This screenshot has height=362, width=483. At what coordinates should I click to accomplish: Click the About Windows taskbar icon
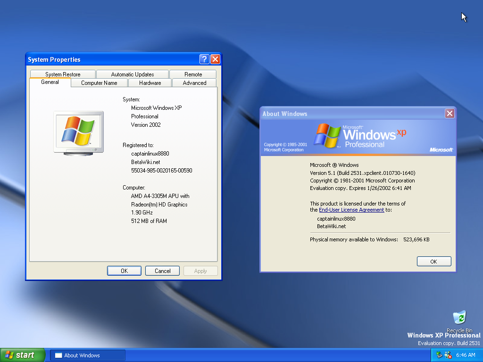[58, 355]
